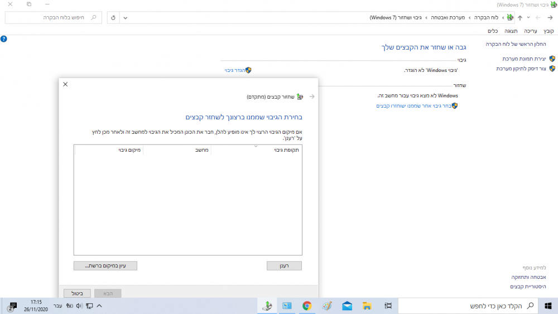Click 'גיבוי ושחזור (Windows 7)' breadcrumb

tap(396, 17)
